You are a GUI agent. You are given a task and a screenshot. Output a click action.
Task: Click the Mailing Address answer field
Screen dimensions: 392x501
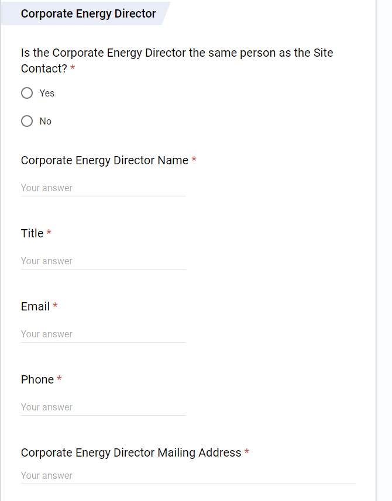coord(187,475)
